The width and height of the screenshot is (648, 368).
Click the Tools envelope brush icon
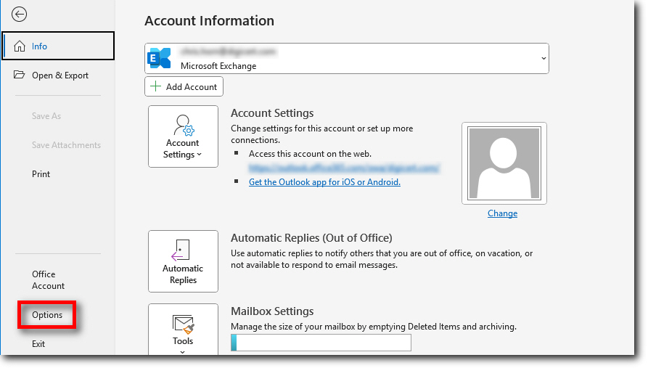pyautogui.click(x=183, y=324)
